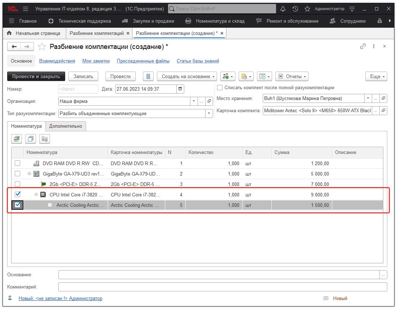Add form to favorites star
The image size is (397, 309).
42,47
